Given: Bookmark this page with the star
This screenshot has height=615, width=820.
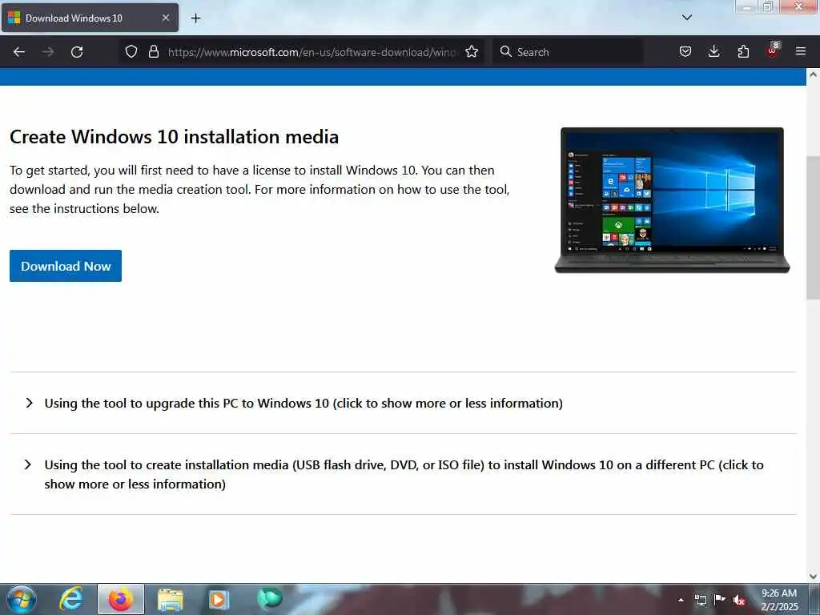Looking at the screenshot, I should (x=472, y=52).
